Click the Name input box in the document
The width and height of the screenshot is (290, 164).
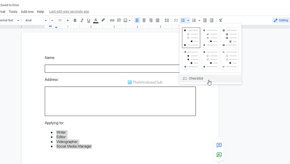[112, 69]
